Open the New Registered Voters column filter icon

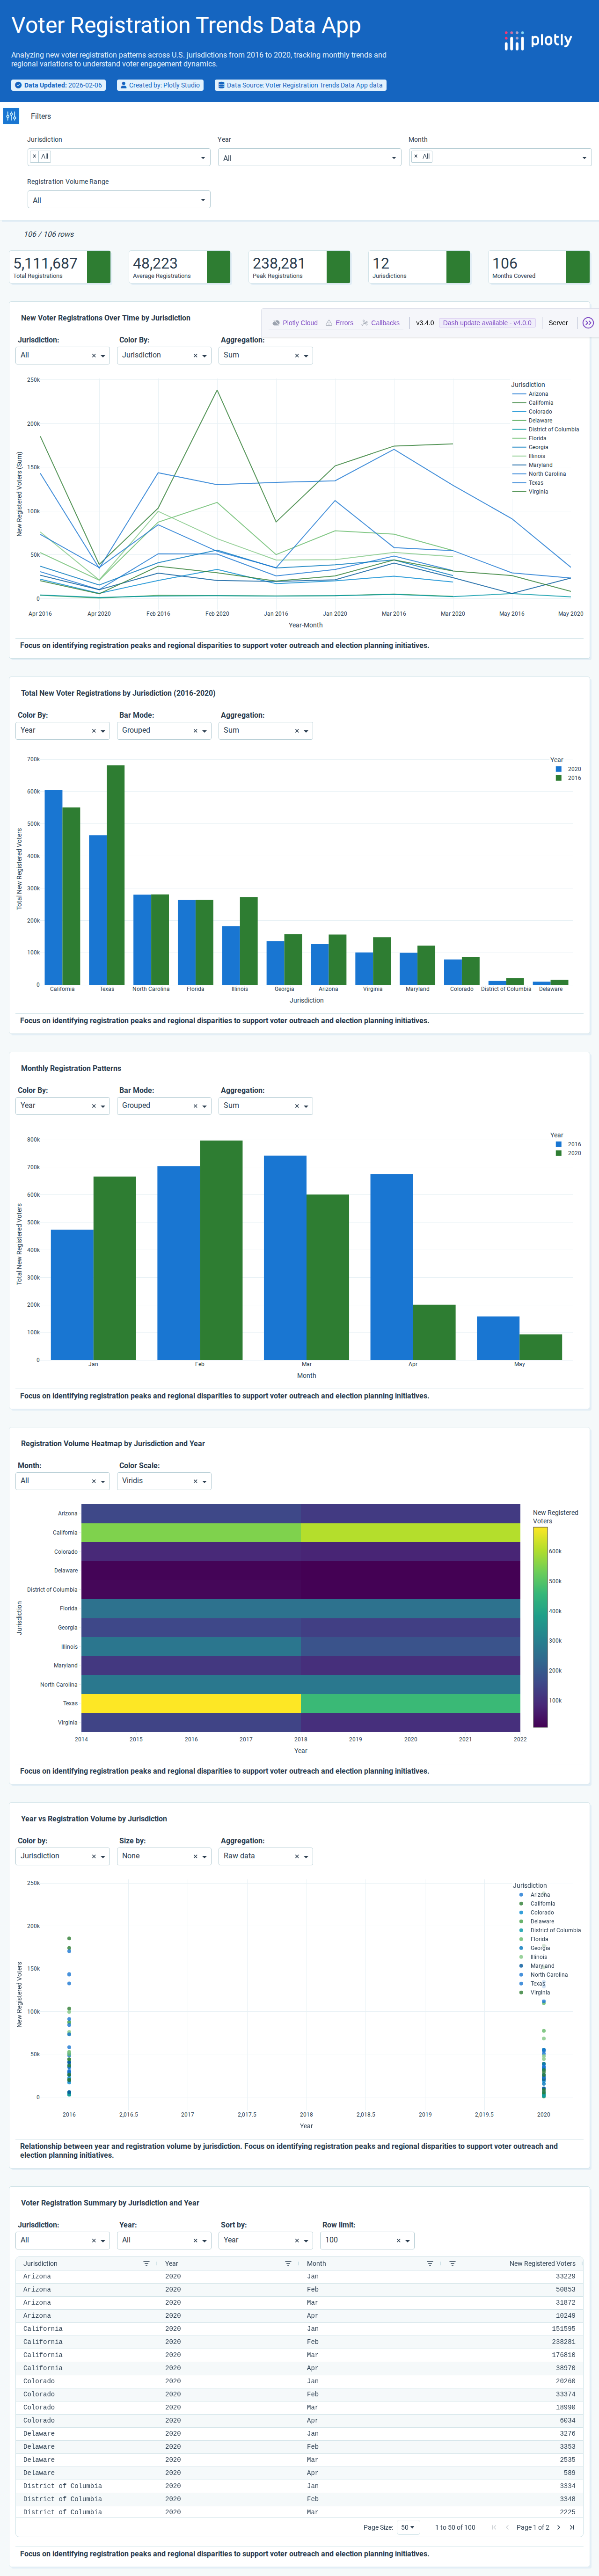pos(453,2263)
